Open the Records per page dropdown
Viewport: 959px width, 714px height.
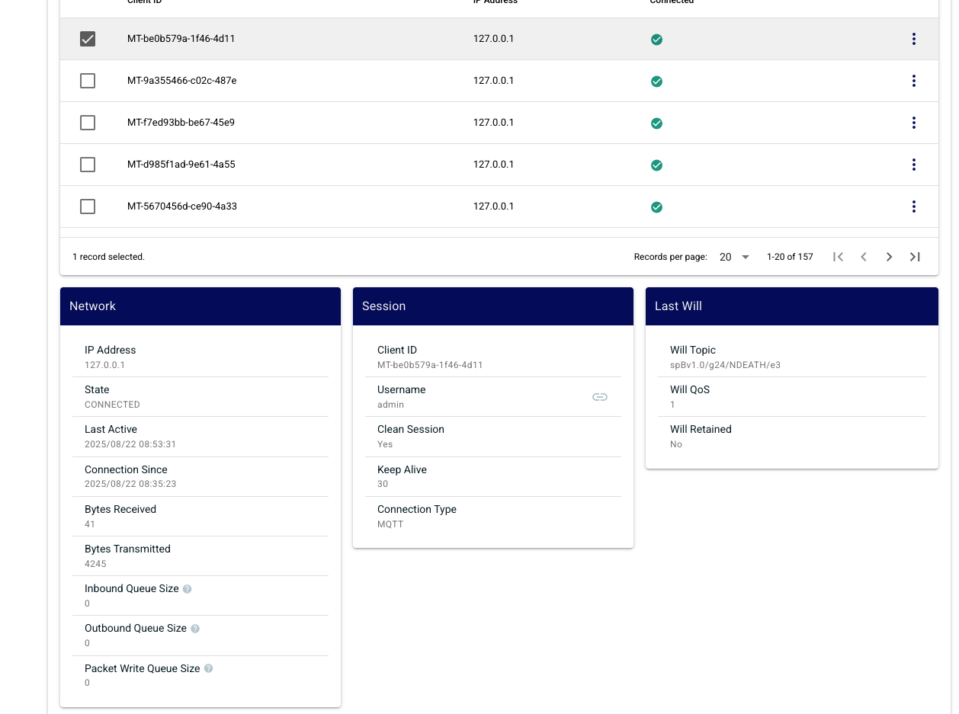(735, 257)
